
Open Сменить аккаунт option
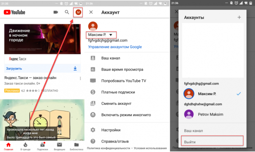[x=116, y=103]
